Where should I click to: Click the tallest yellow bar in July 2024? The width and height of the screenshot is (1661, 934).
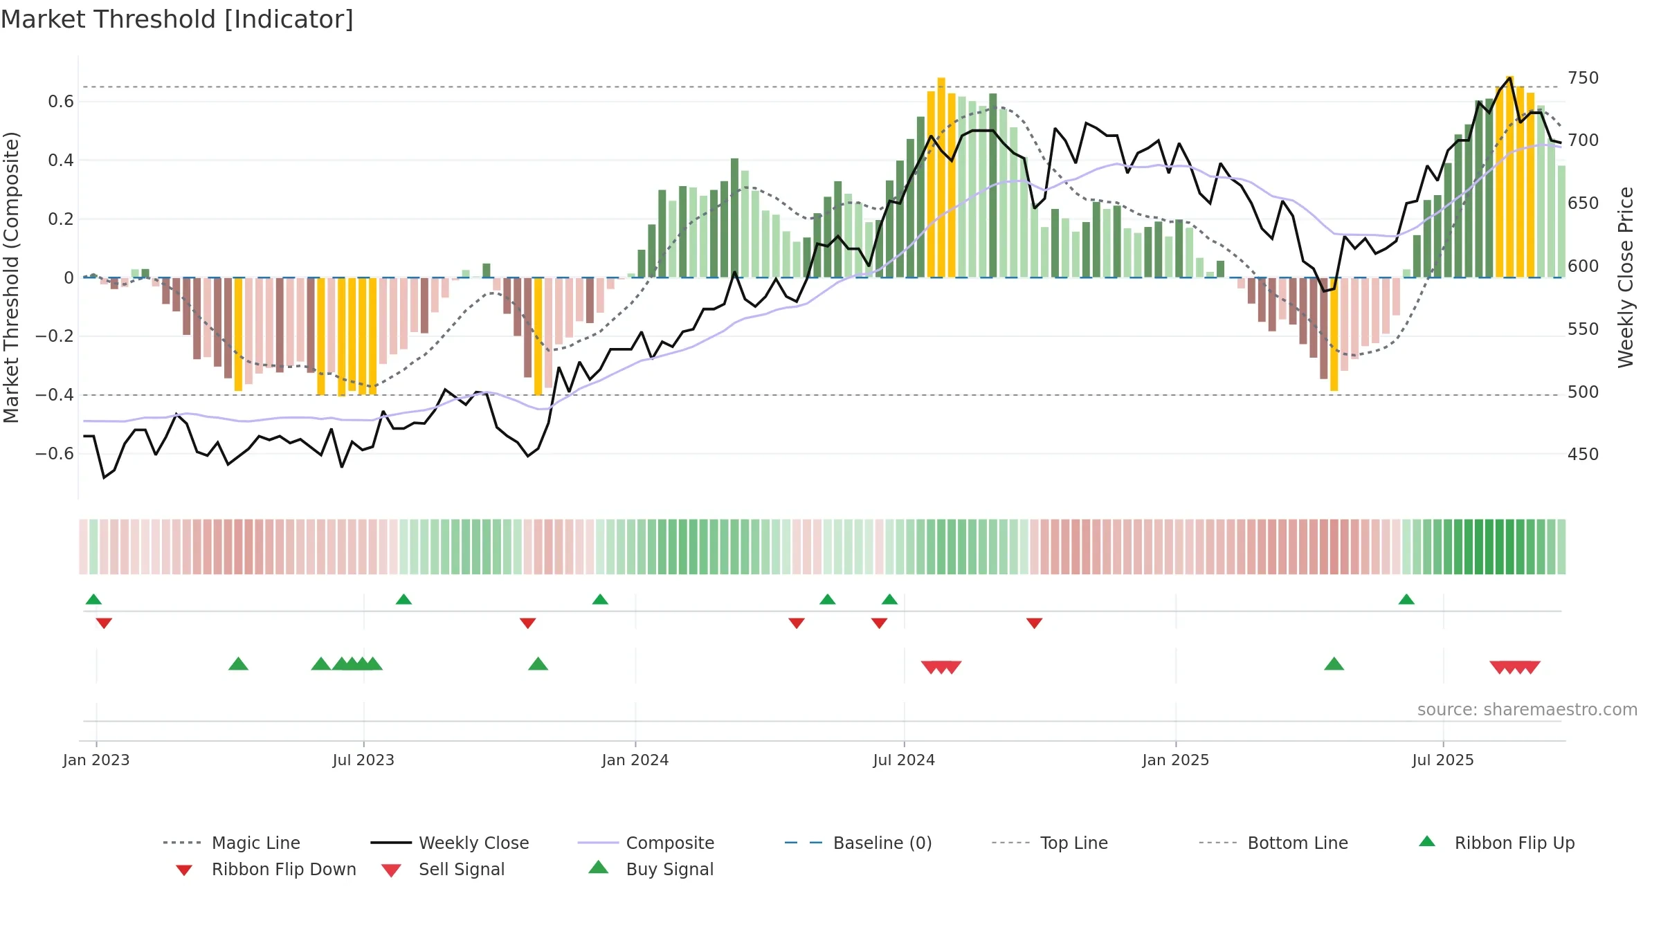[941, 178]
